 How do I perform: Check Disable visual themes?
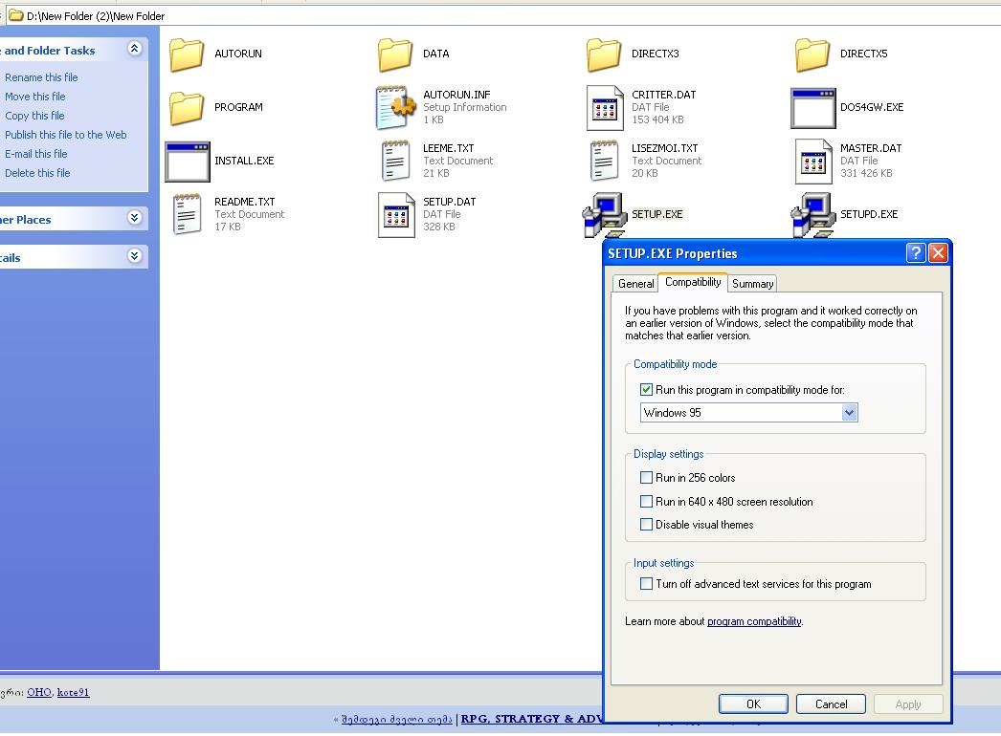[646, 525]
